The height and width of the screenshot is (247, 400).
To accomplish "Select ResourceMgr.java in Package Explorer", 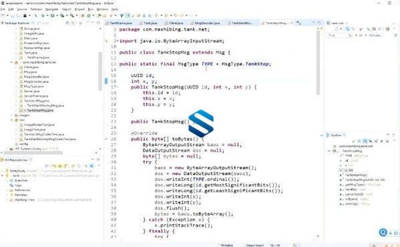I will pyautogui.click(x=37, y=48).
